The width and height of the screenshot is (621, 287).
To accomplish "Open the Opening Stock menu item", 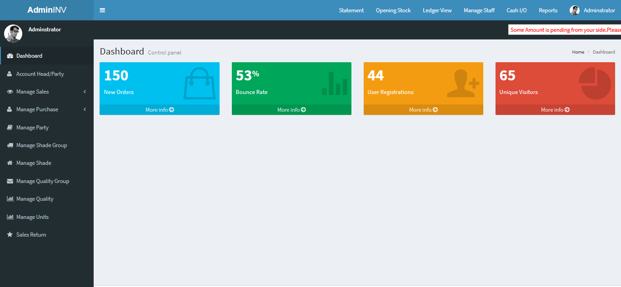I will [393, 10].
